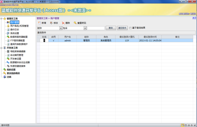Select the 管理员 nickname cell
197x127 pixels.
point(86,40)
